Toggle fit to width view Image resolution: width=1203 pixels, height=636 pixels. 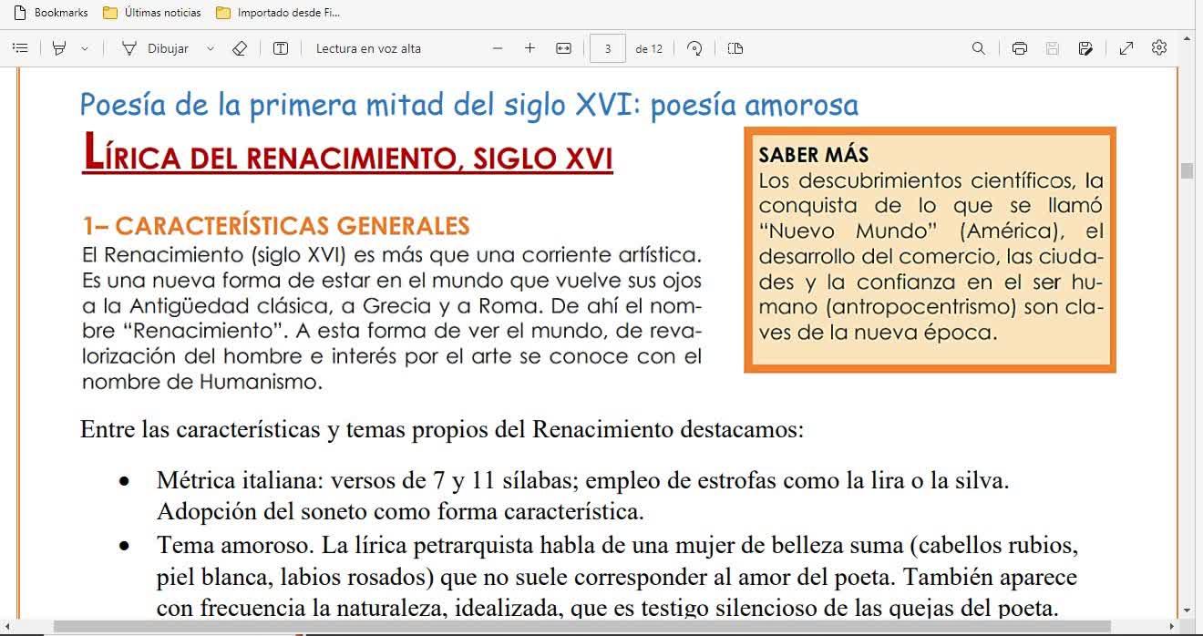pyautogui.click(x=563, y=48)
